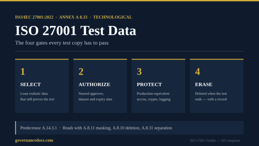
Task: Click 'Named approver, dataset and expiry date'
Action: (95, 96)
